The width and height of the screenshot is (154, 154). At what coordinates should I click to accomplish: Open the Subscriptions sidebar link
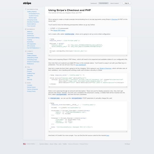pyautogui.click(x=31, y=24)
